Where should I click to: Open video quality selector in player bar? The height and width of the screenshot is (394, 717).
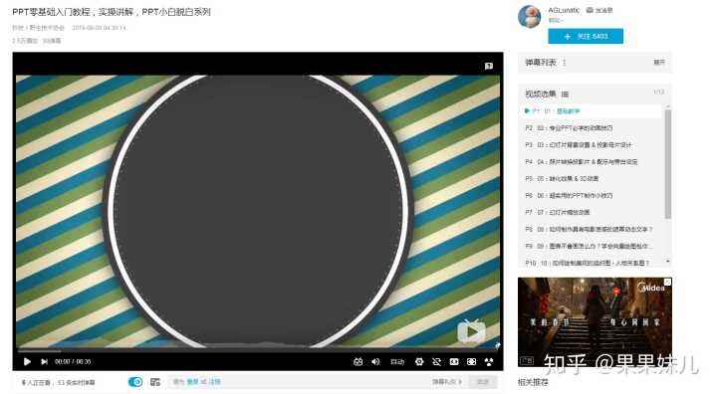397,361
